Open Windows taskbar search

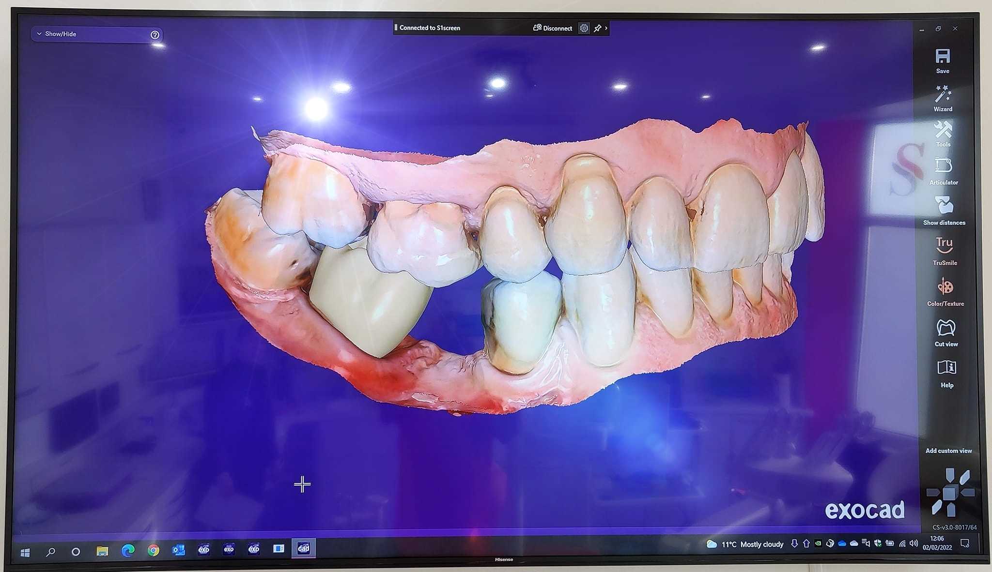point(50,552)
